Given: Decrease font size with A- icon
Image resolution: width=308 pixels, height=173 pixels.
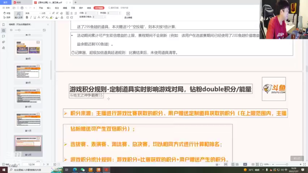Looking at the screenshot, I should 57,13.
